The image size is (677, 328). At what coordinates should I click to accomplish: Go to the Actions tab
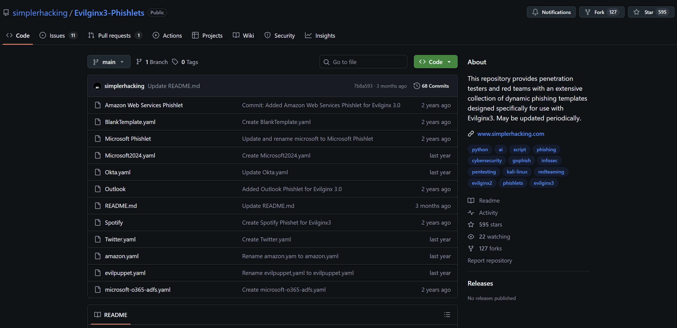tap(167, 35)
